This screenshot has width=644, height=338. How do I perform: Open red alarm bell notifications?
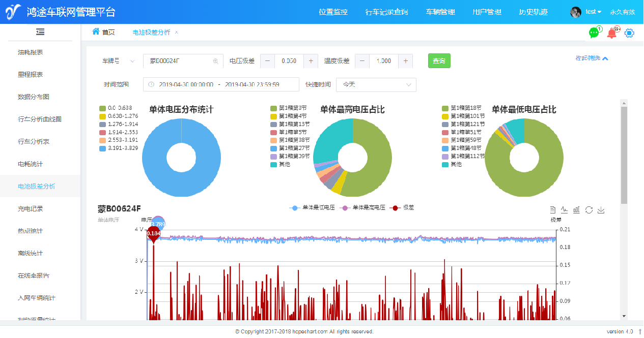coord(611,34)
